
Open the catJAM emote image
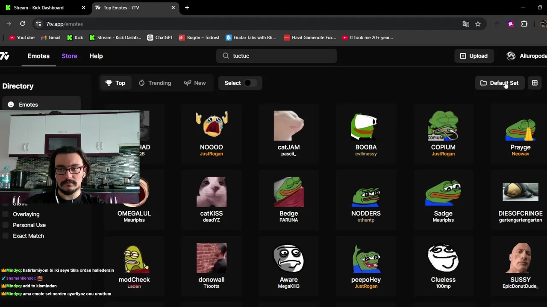[289, 125]
